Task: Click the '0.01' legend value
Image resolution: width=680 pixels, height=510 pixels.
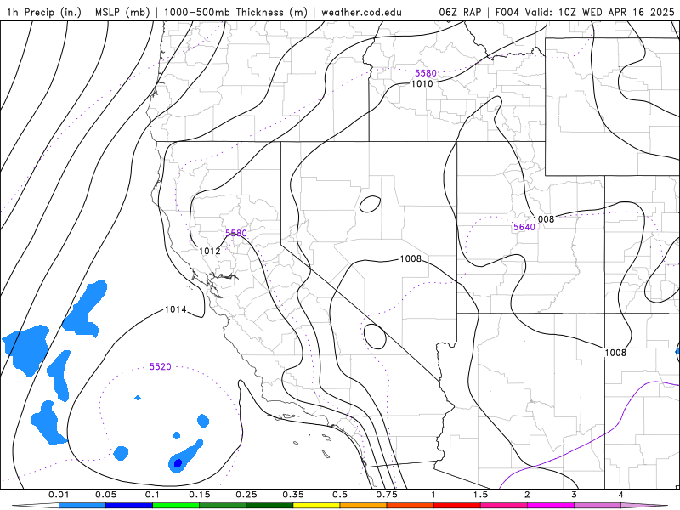Action: 59,495
